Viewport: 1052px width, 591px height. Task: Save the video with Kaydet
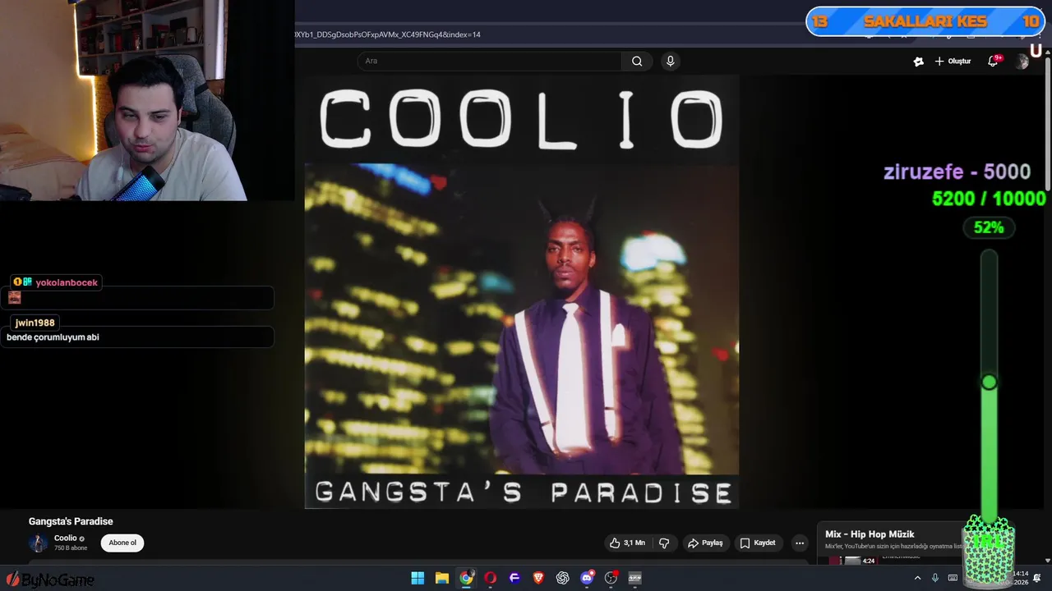click(x=758, y=543)
